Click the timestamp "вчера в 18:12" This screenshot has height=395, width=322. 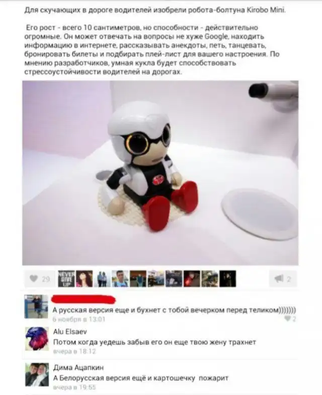click(74, 351)
